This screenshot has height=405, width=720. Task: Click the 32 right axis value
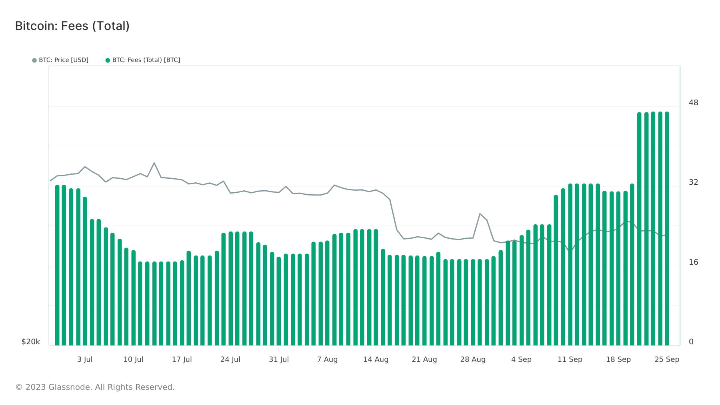693,182
